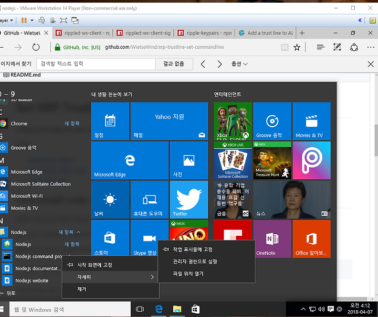Collapse the Node.js folder chevron
The image size is (378, 317).
pyautogui.click(x=78, y=232)
